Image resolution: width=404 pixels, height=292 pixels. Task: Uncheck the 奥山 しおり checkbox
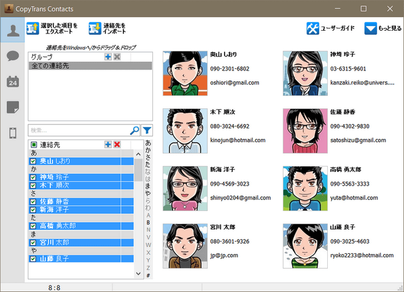click(33, 161)
